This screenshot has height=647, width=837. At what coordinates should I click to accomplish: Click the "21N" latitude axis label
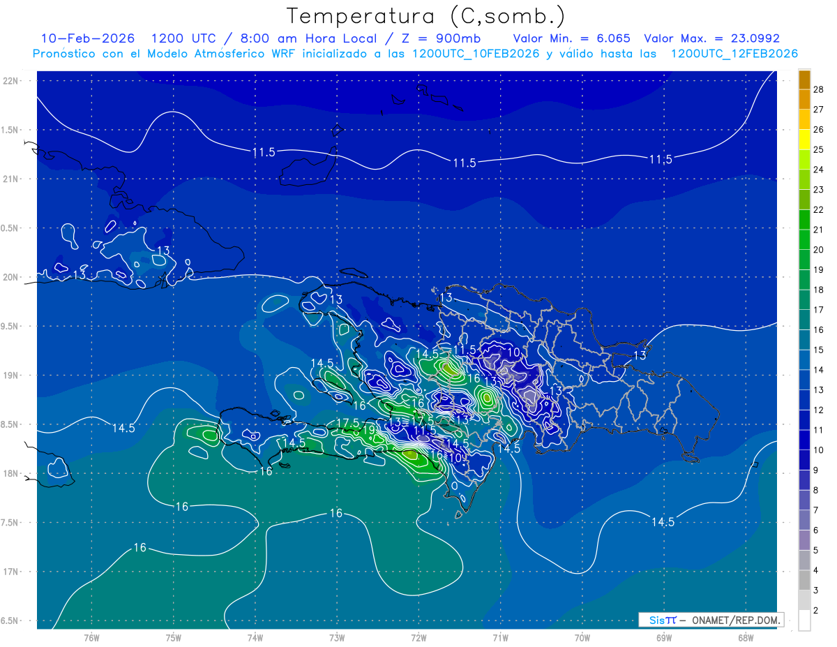point(12,179)
